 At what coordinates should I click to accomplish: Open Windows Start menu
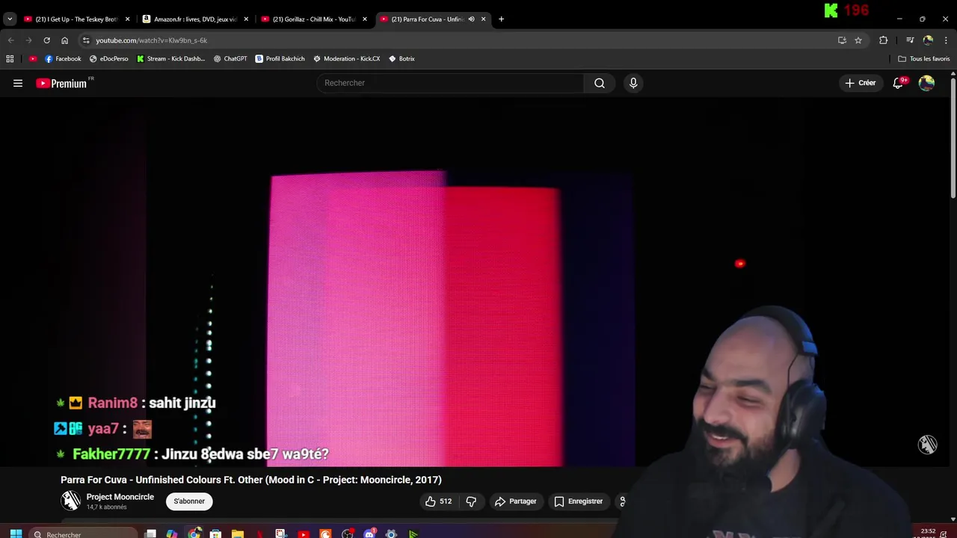pyautogui.click(x=16, y=534)
